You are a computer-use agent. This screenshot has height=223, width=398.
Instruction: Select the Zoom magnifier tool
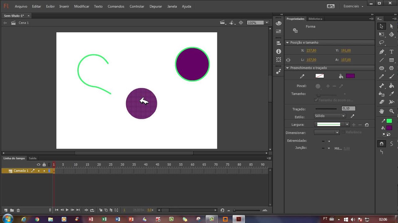click(391, 111)
